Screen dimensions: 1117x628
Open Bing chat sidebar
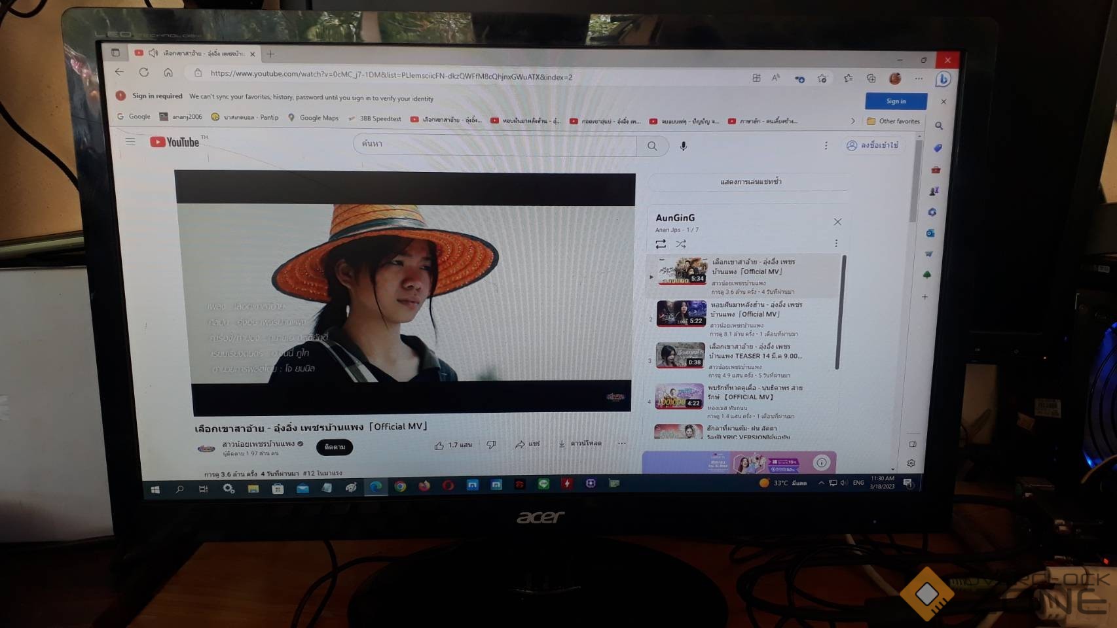pos(943,79)
